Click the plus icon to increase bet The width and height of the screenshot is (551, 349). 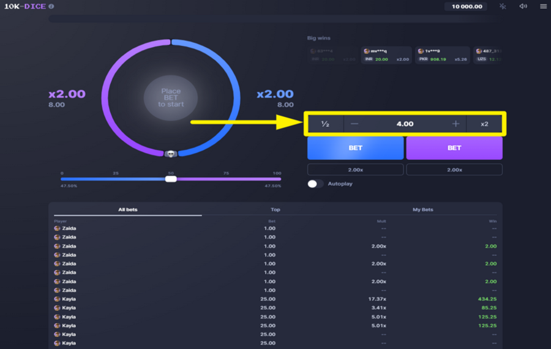(x=455, y=124)
